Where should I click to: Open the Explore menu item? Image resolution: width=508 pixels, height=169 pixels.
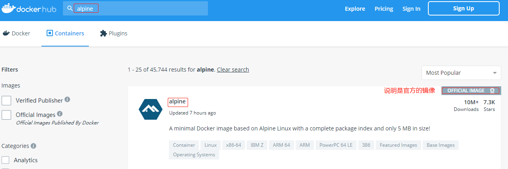pos(355,9)
